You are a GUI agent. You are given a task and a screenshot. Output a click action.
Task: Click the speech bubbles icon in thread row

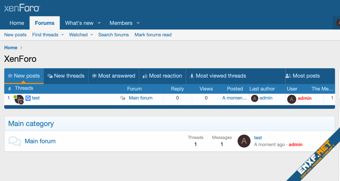tap(123, 98)
